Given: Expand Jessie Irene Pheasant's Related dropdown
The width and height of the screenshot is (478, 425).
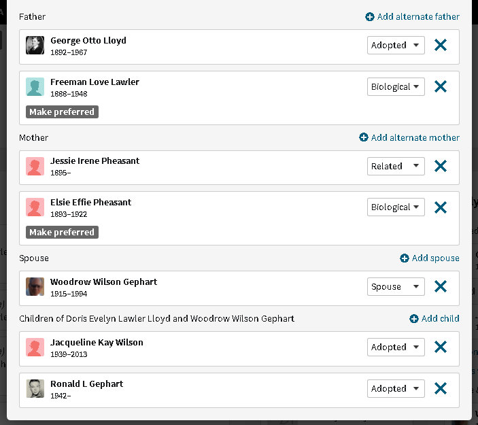Looking at the screenshot, I should tap(396, 167).
